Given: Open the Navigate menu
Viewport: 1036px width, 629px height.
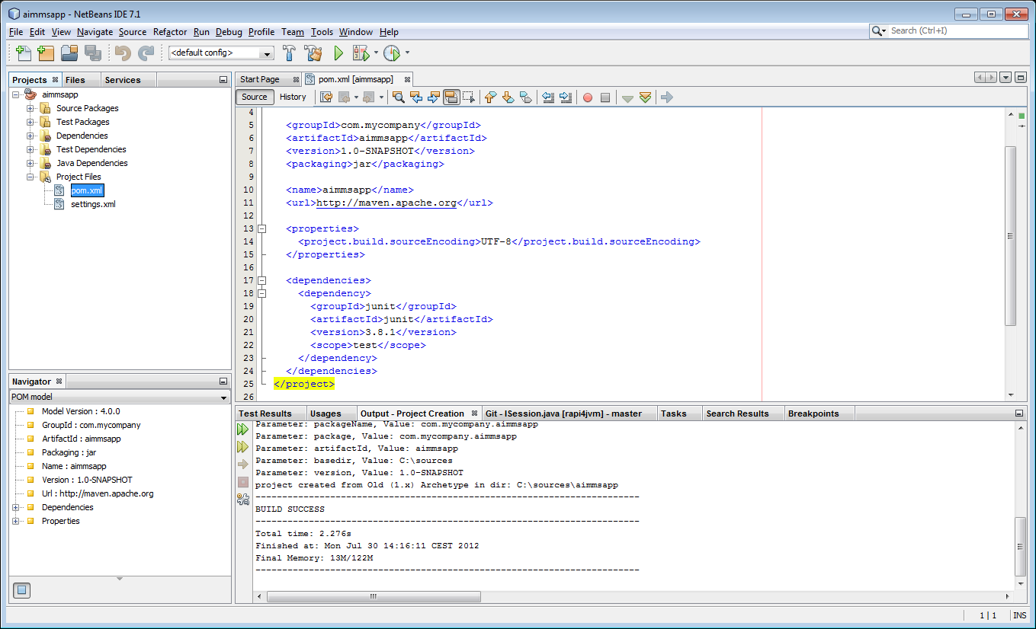Looking at the screenshot, I should coord(95,32).
